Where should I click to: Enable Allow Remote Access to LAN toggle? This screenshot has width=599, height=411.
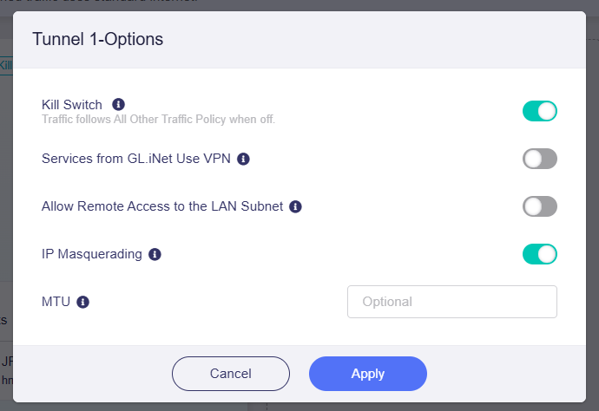pyautogui.click(x=540, y=206)
